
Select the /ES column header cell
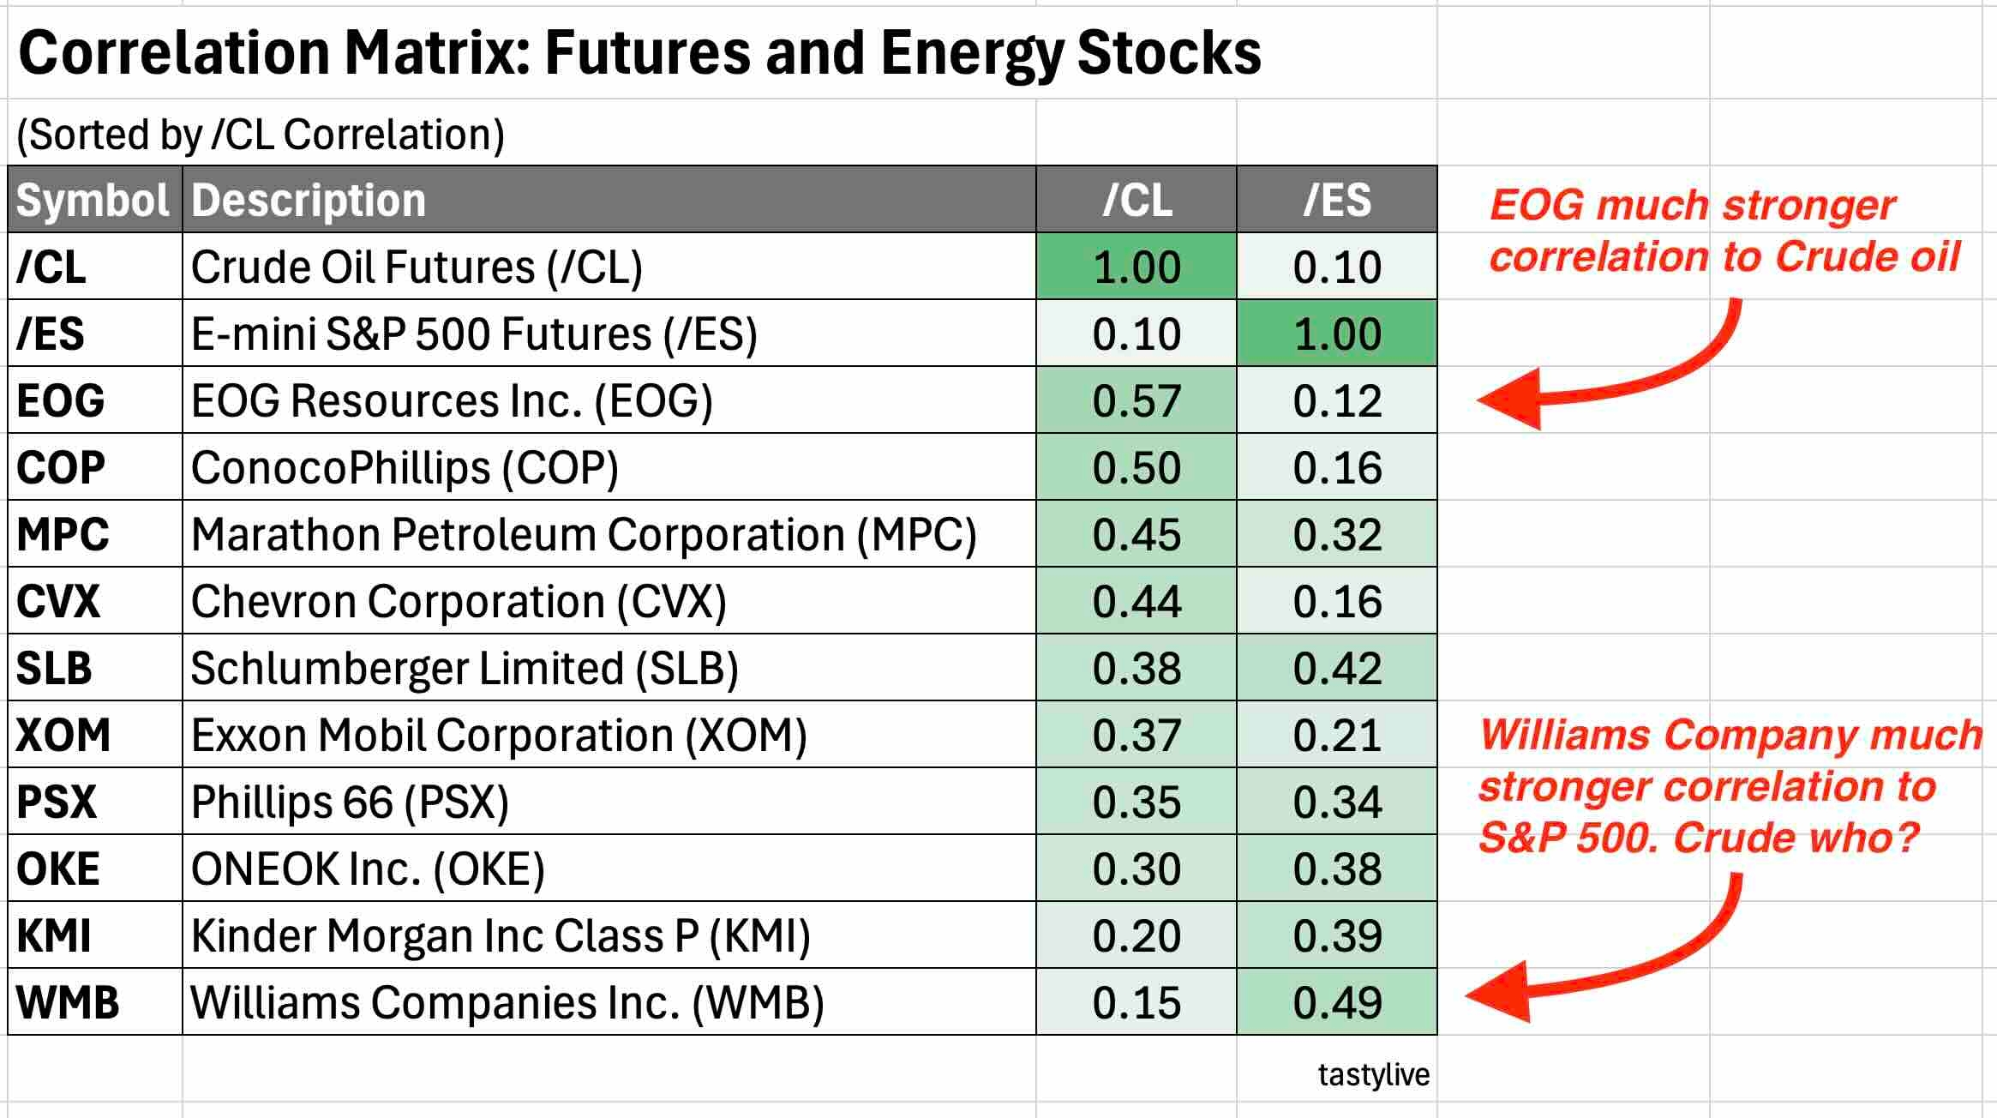pyautogui.click(x=1336, y=200)
